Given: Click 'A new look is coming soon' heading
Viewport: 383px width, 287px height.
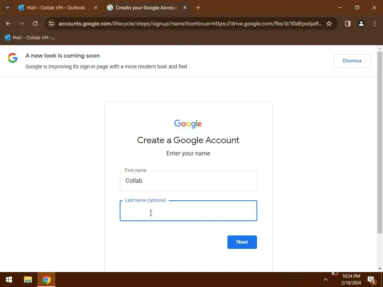Looking at the screenshot, I should [x=62, y=56].
